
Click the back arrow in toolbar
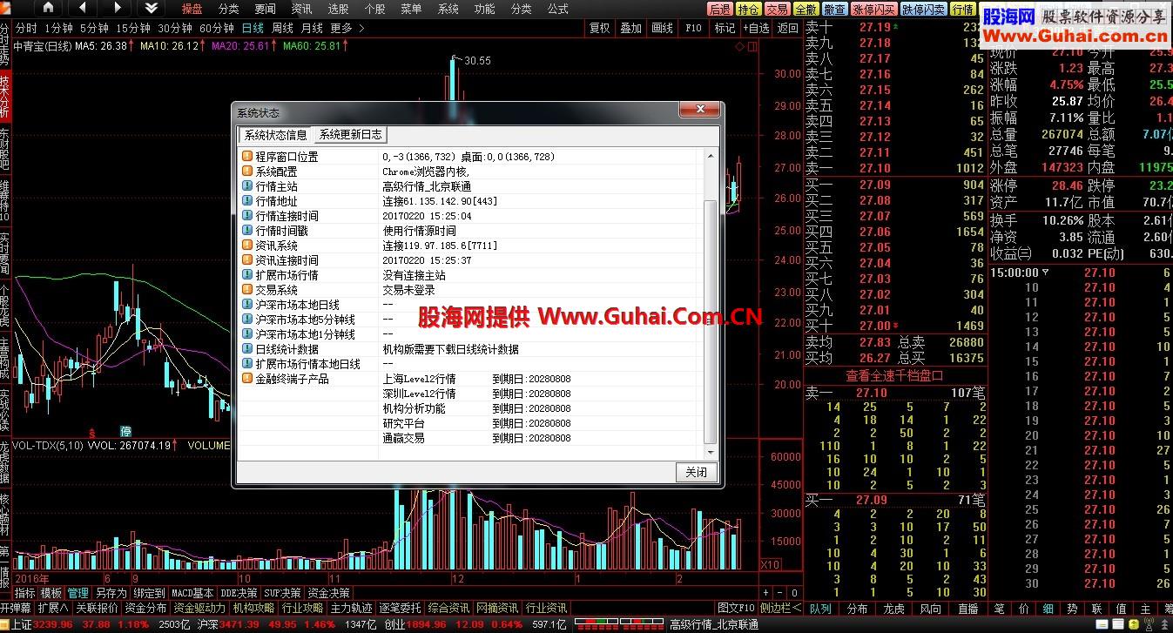click(x=83, y=8)
